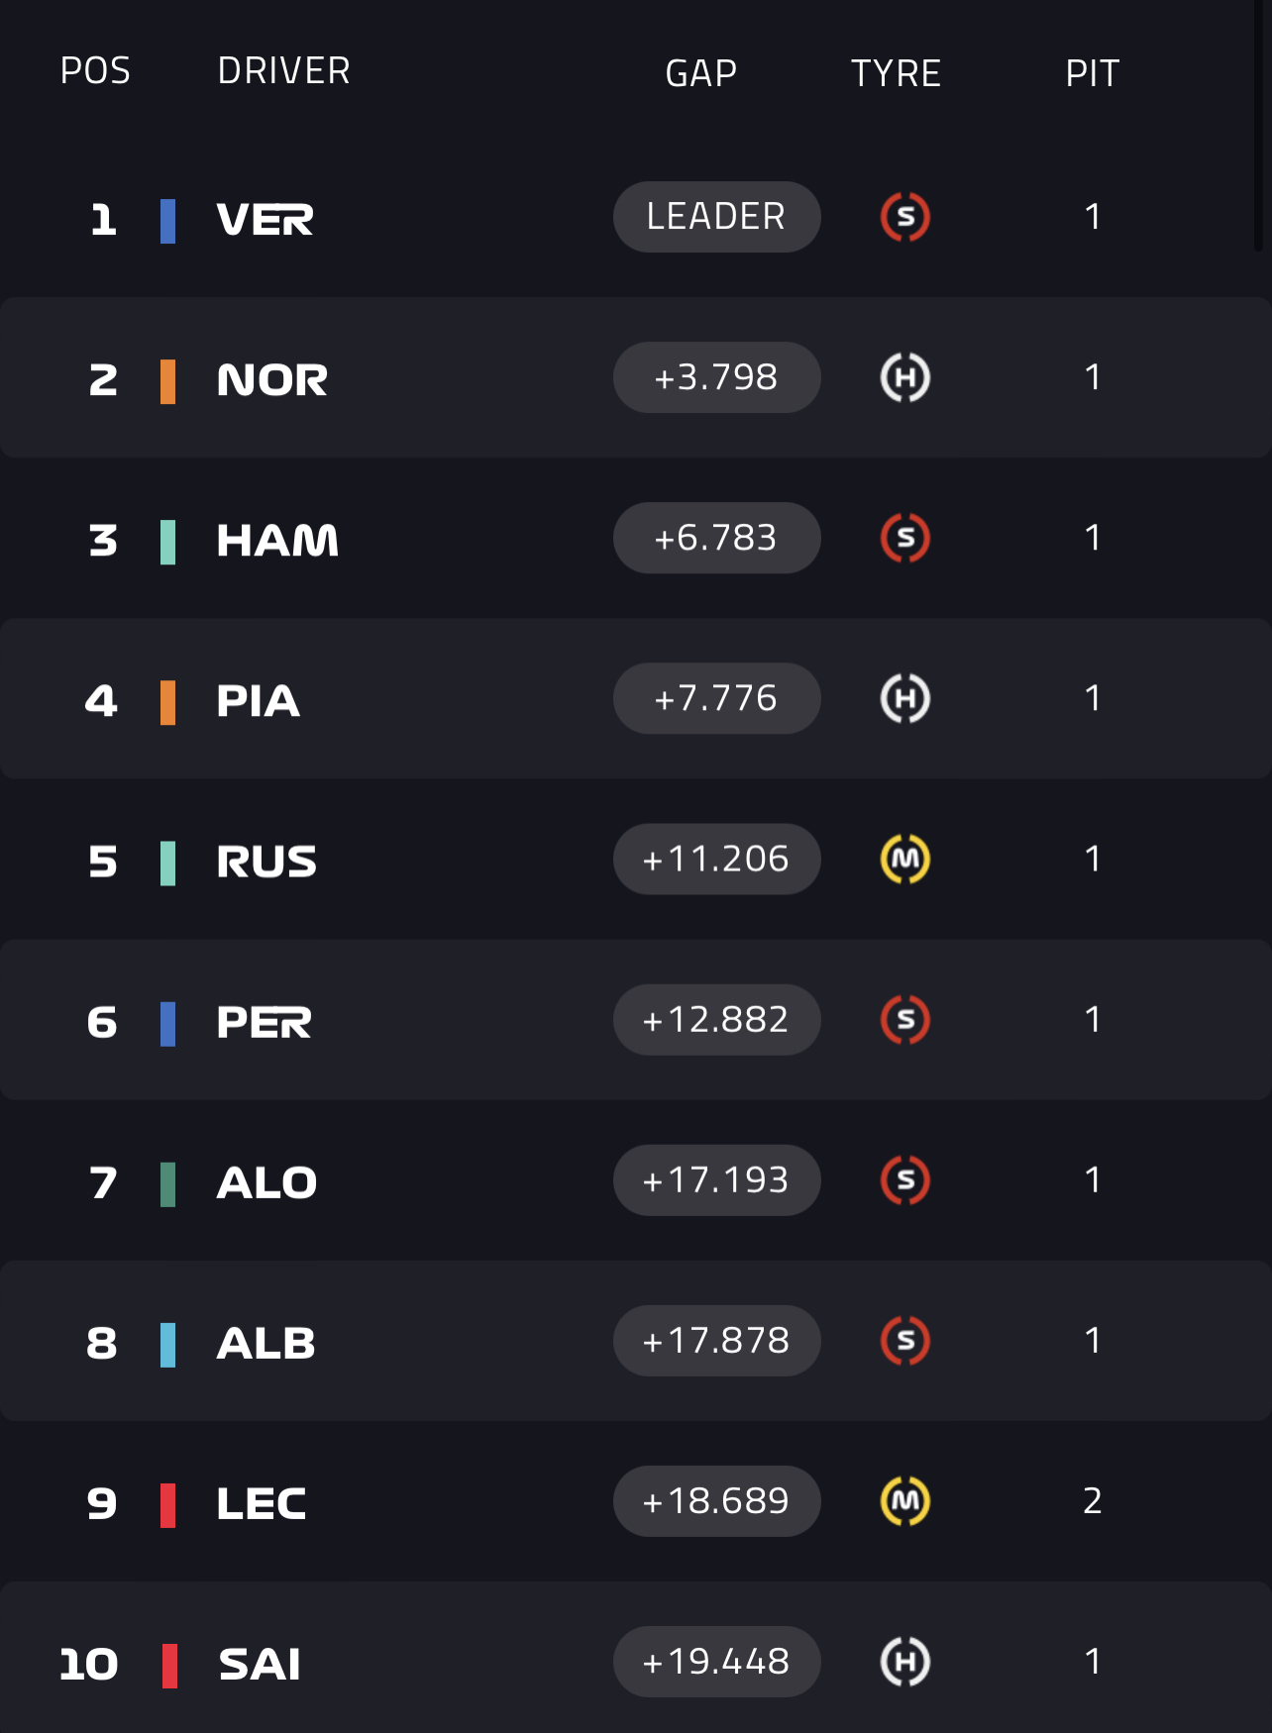This screenshot has width=1272, height=1733.
Task: Click Sainz's hard tyre icon
Action: pyautogui.click(x=904, y=1661)
